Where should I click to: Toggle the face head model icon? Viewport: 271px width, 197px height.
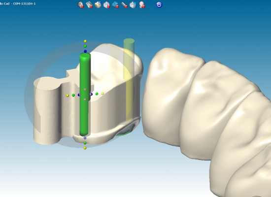coord(142,4)
